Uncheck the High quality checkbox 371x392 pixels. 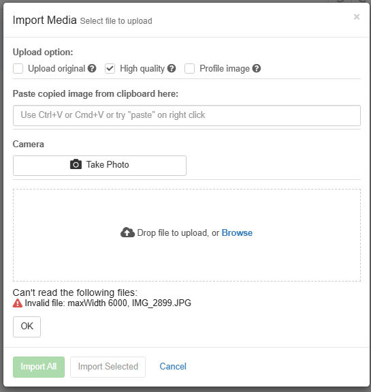coord(110,68)
